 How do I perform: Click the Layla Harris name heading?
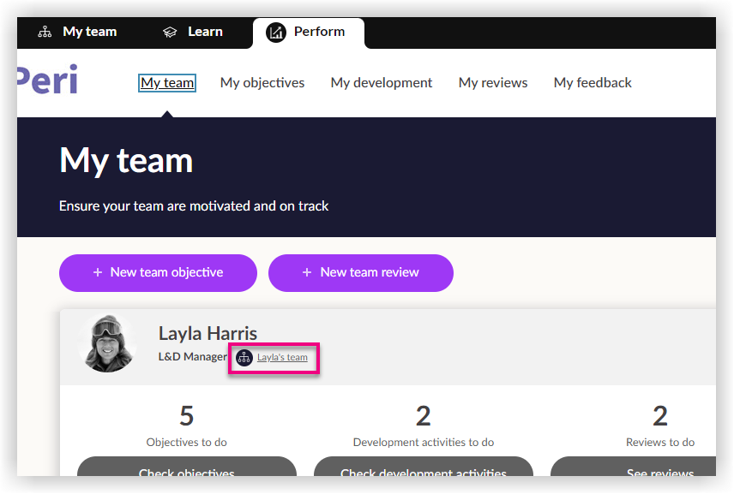pyautogui.click(x=208, y=334)
